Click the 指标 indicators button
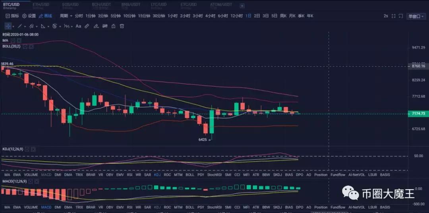Viewport: 429px width, 213px height. pos(12,16)
